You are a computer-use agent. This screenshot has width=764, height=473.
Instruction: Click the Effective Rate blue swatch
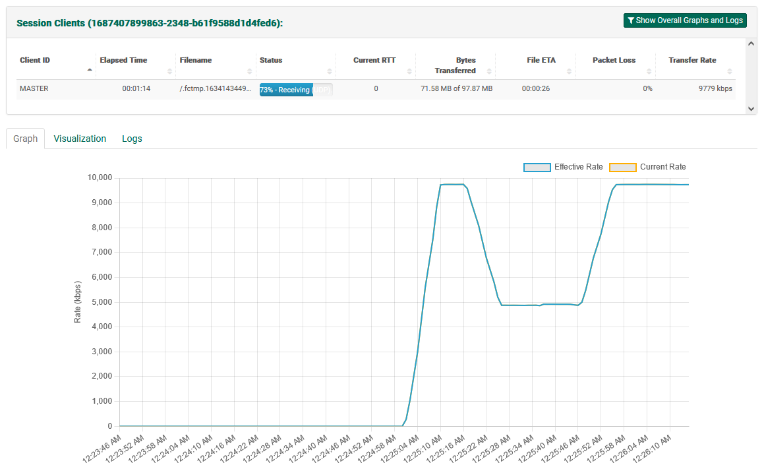537,168
